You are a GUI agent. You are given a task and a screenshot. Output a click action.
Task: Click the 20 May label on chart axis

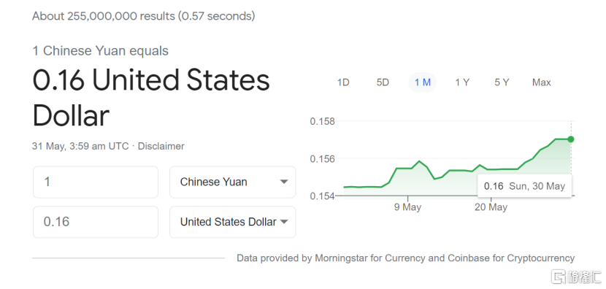click(x=491, y=207)
